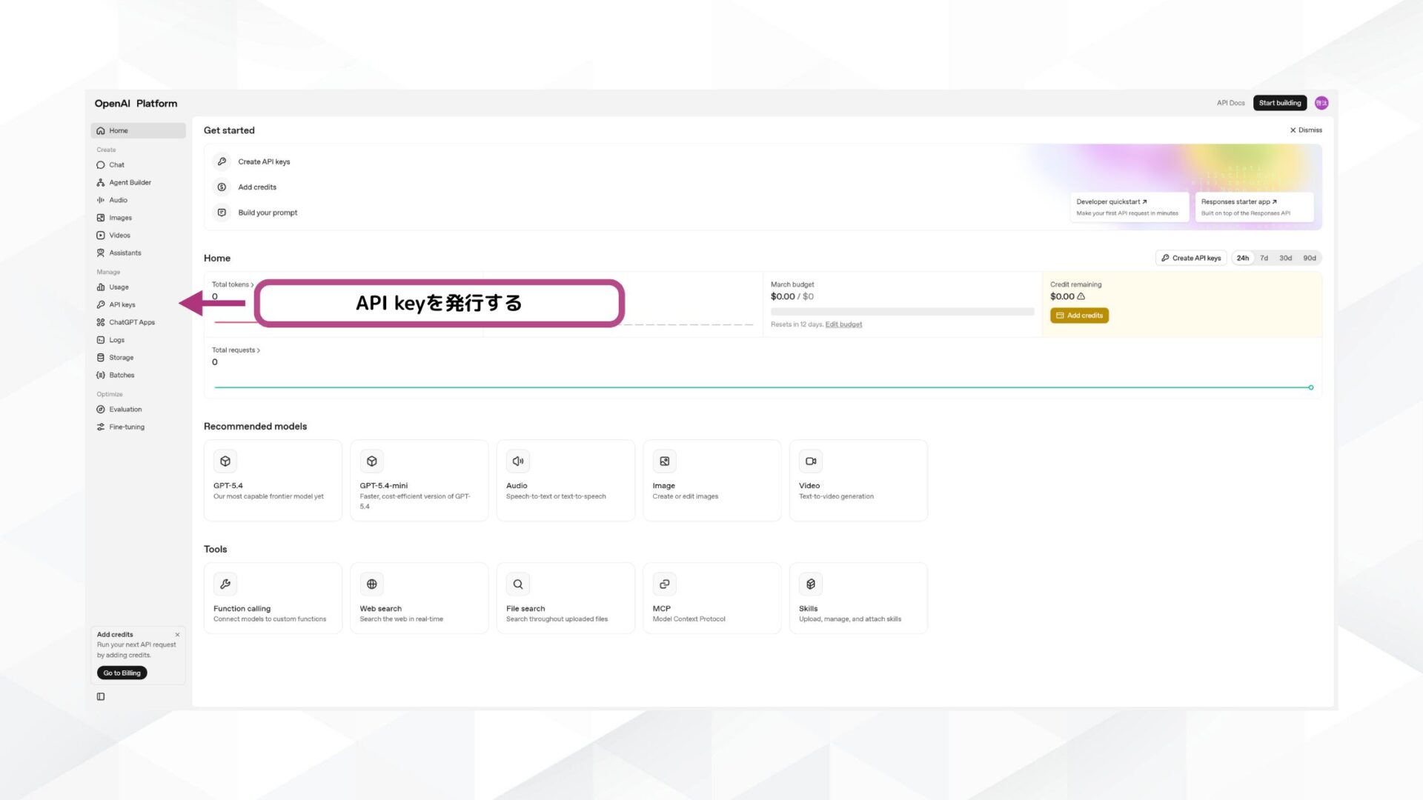
Task: Collapse the sidebar panel
Action: (101, 696)
